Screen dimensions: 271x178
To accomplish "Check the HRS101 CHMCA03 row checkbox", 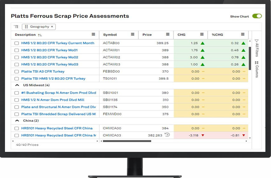I will 17,135.
